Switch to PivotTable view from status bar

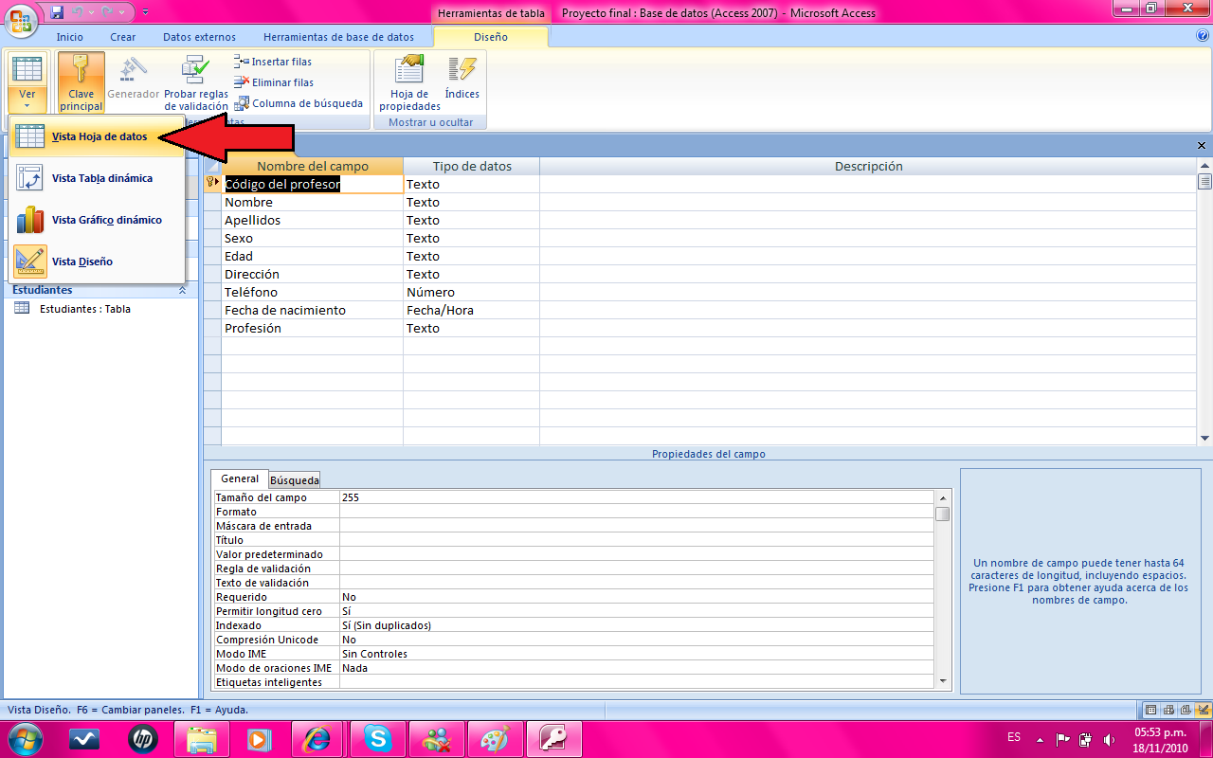(1168, 710)
